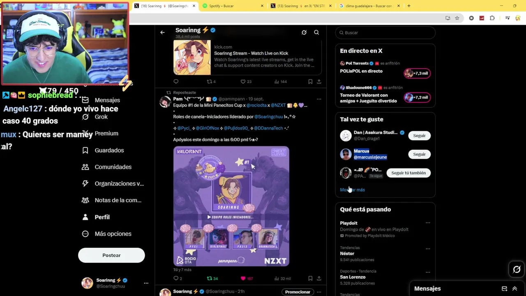Click the Grok icon in profile header
Viewport: 526px width, 296px height.
304,32
